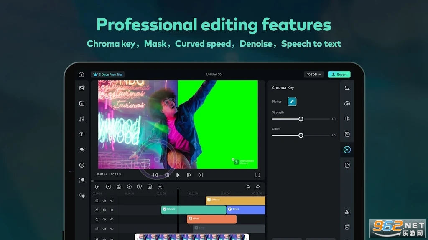Open the image media library icon
The height and width of the screenshot is (240, 428).
pos(82,88)
